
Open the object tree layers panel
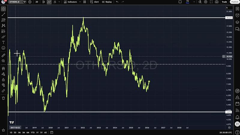(237, 22)
